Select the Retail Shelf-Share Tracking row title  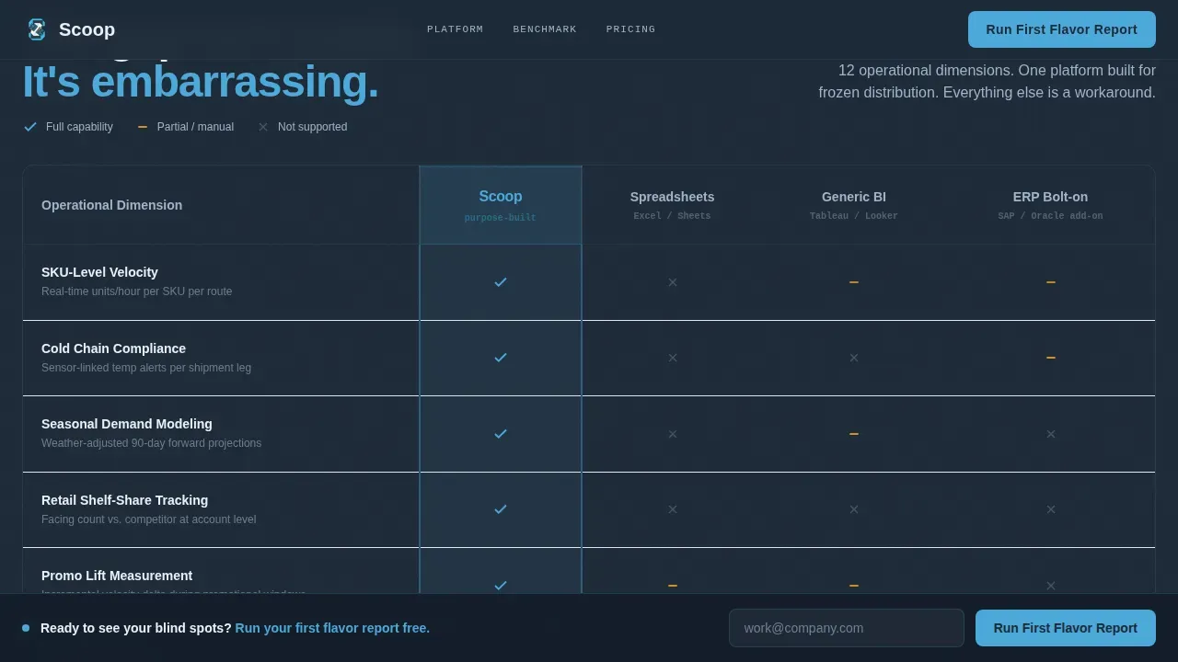click(124, 500)
